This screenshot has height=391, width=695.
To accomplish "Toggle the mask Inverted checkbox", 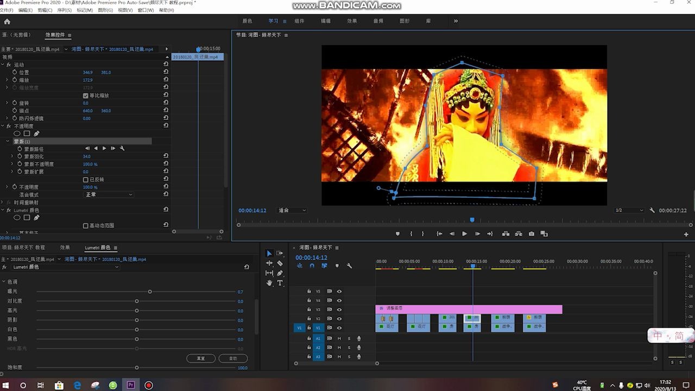I will click(85, 180).
